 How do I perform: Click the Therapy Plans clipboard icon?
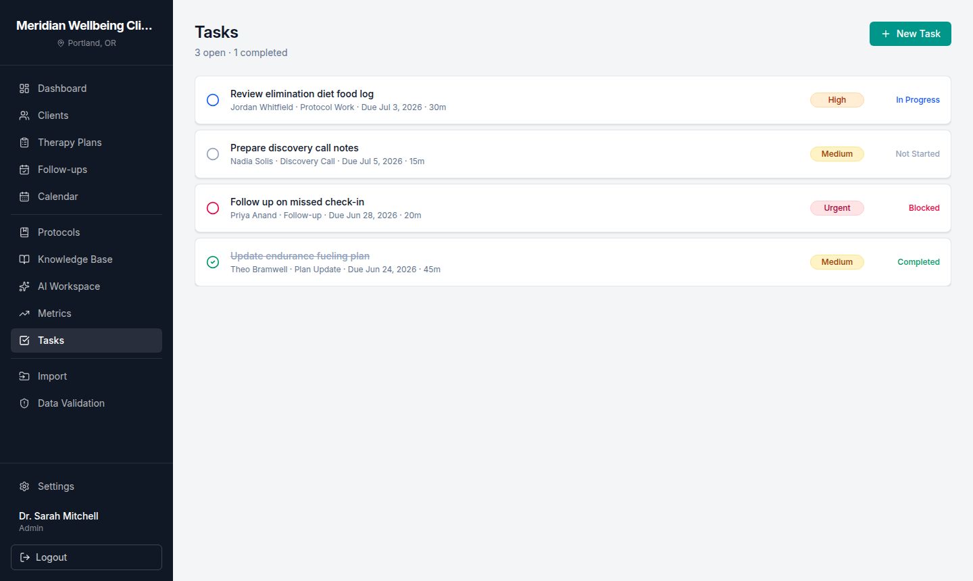(x=24, y=143)
